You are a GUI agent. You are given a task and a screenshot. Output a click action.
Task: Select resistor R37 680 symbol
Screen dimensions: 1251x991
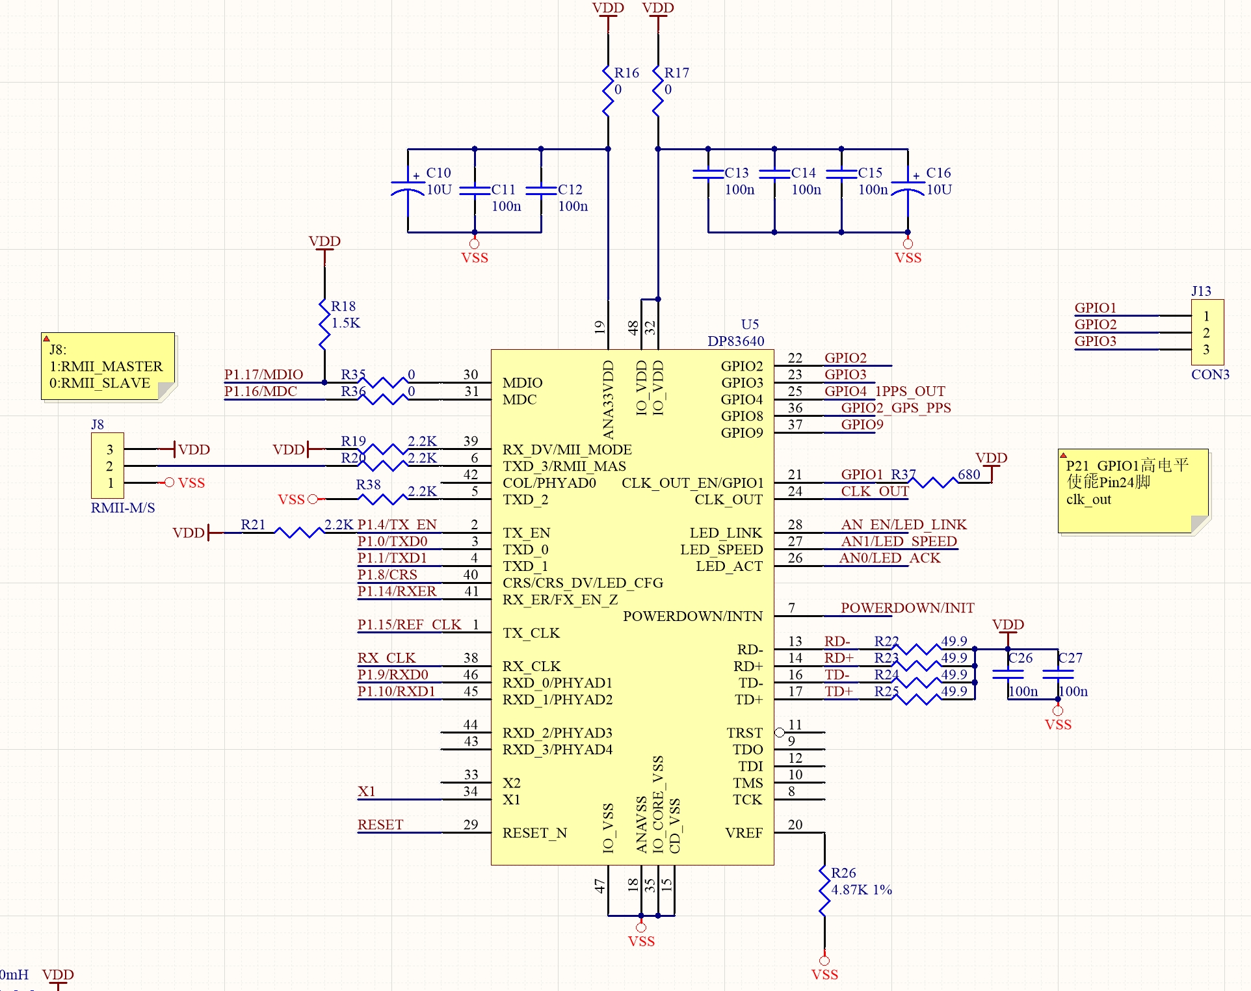coord(934,482)
